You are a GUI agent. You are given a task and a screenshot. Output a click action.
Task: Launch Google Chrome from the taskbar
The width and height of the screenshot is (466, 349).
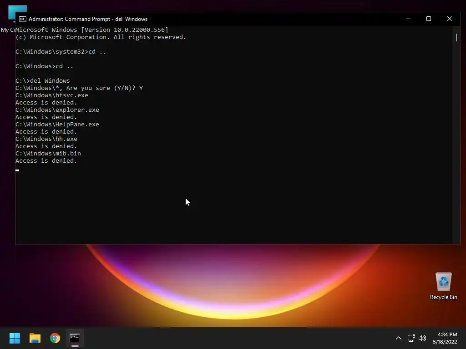click(55, 338)
